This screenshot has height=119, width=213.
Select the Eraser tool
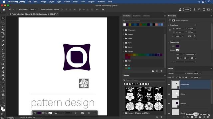click(3, 60)
